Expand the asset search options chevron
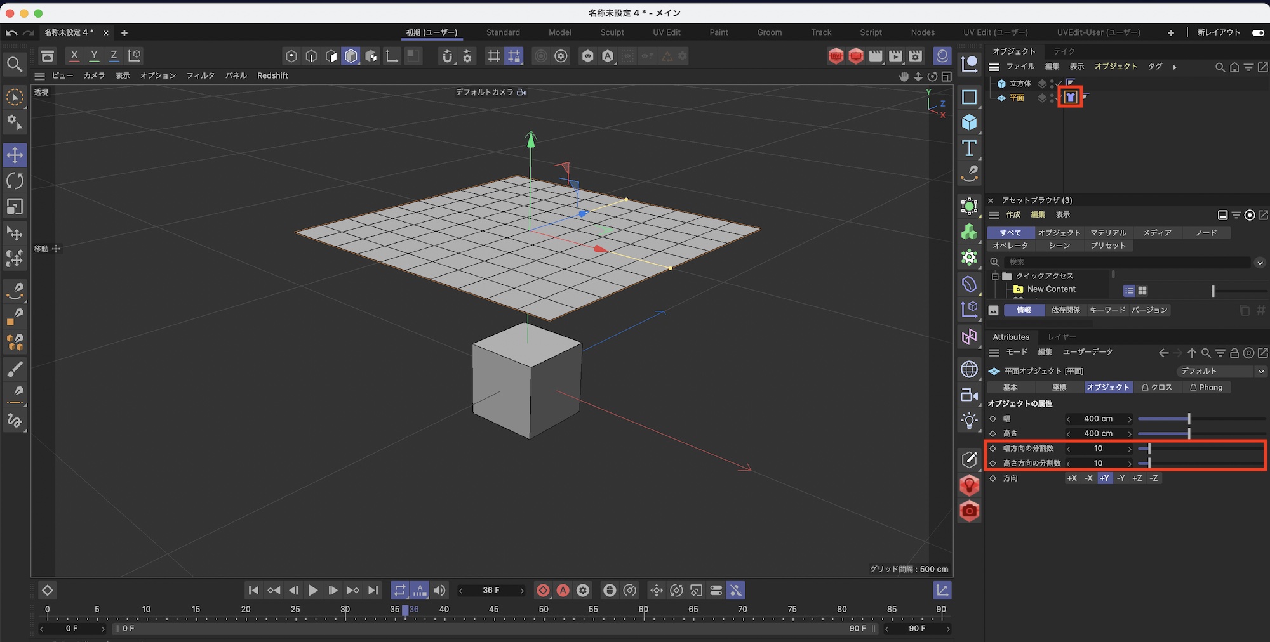The image size is (1270, 642). (1260, 263)
